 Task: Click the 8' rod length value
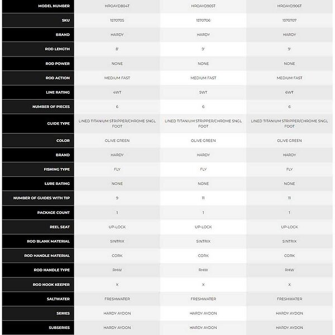117,49
